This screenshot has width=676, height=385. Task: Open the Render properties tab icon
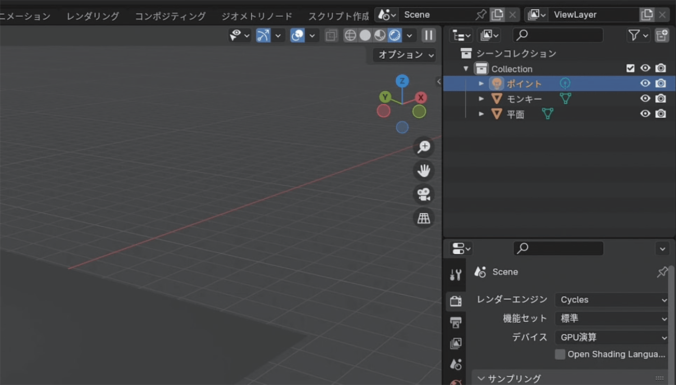coord(456,300)
